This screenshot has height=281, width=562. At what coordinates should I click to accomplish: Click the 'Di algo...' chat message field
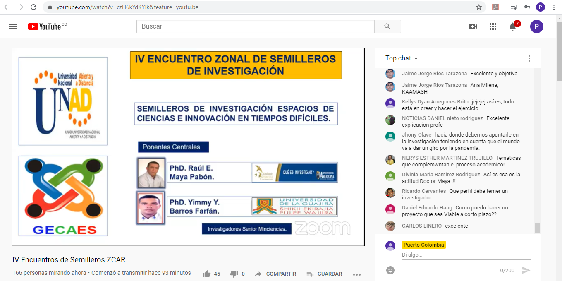(466, 255)
